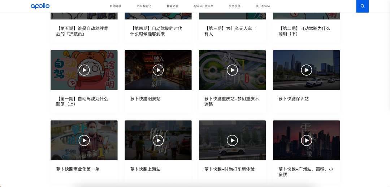Play the 【第一期】自动驾驶为什么聪明（上） video
The width and height of the screenshot is (390, 187).
click(84, 70)
